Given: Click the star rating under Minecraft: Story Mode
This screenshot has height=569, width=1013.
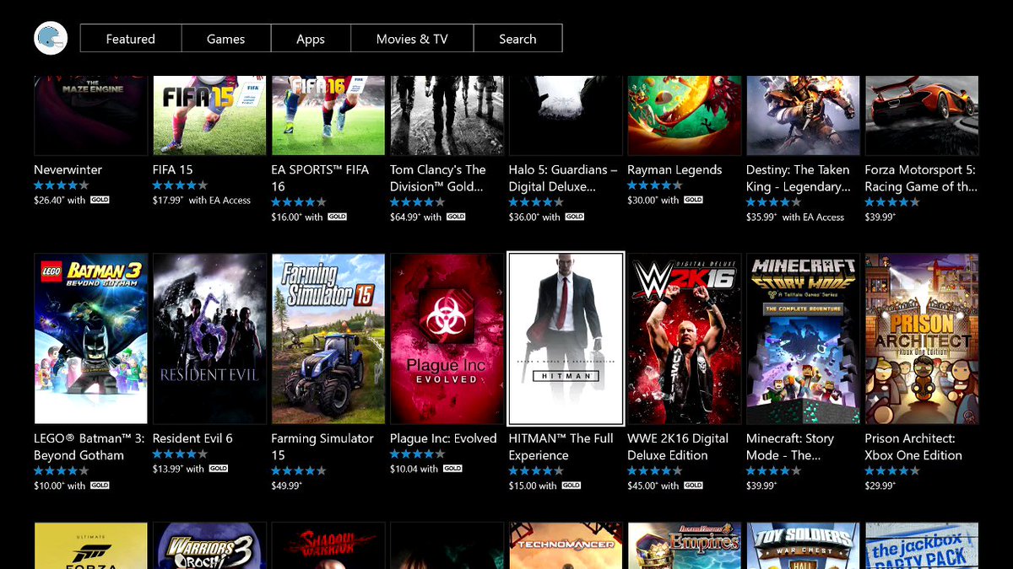Looking at the screenshot, I should tap(774, 470).
